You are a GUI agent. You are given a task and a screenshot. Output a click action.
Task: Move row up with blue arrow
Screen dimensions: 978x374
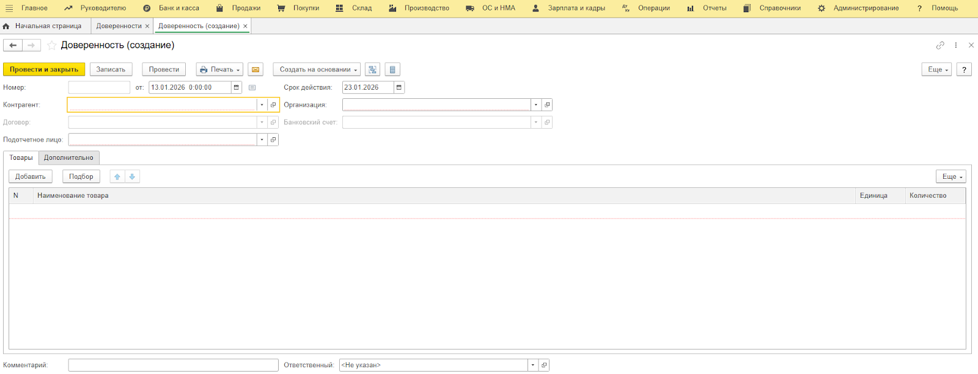117,177
